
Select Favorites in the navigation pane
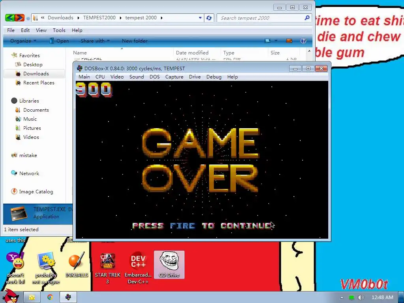29,55
